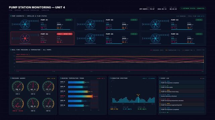Click the PUMP-03 impeller icon
The height and width of the screenshot is (120, 215).
[155, 24]
